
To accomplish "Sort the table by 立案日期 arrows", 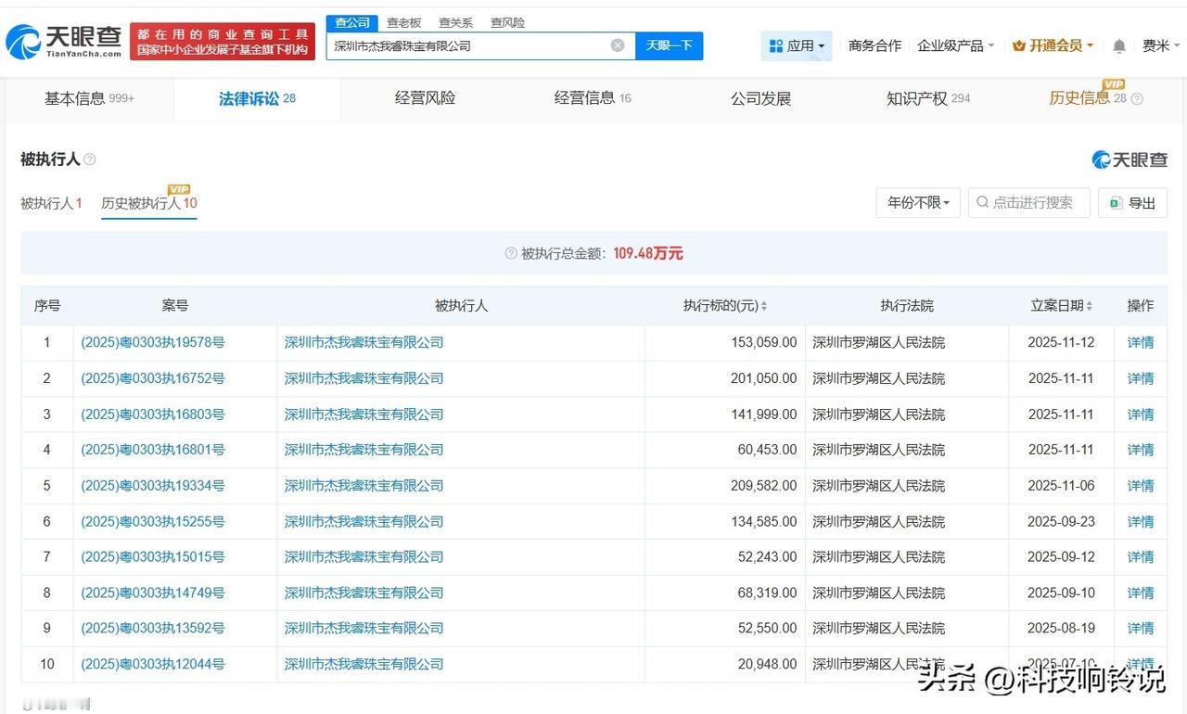I will click(x=1089, y=306).
